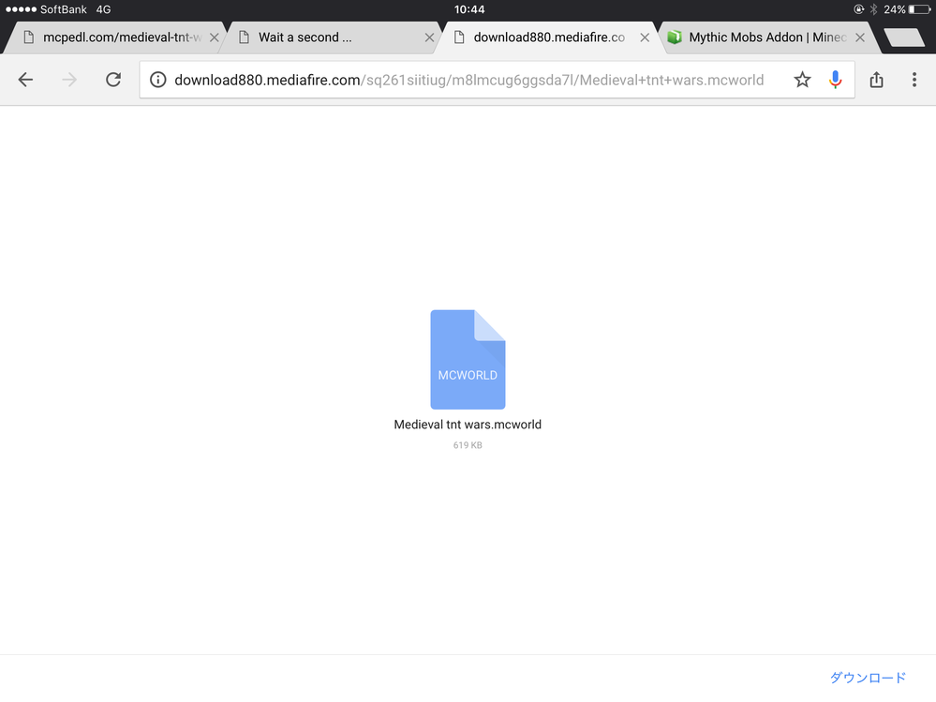Image resolution: width=936 pixels, height=702 pixels.
Task: Close the Wait a second tab
Action: [429, 37]
